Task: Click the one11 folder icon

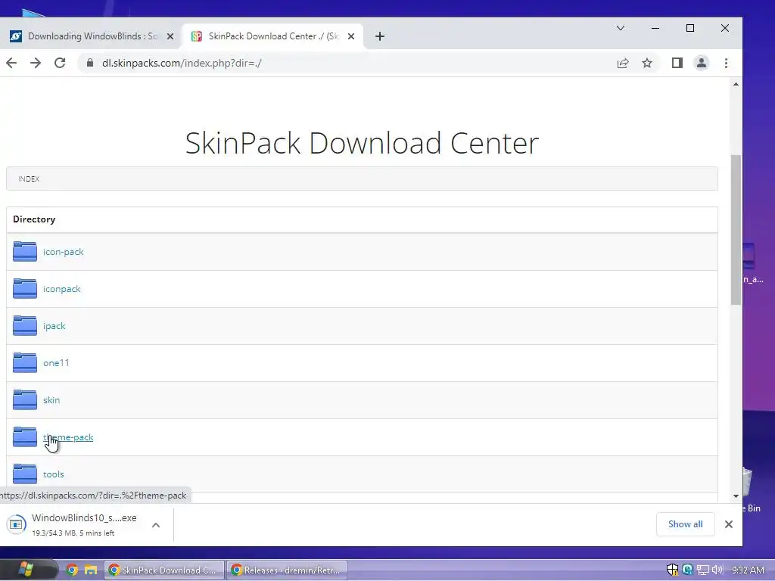Action: (x=25, y=362)
